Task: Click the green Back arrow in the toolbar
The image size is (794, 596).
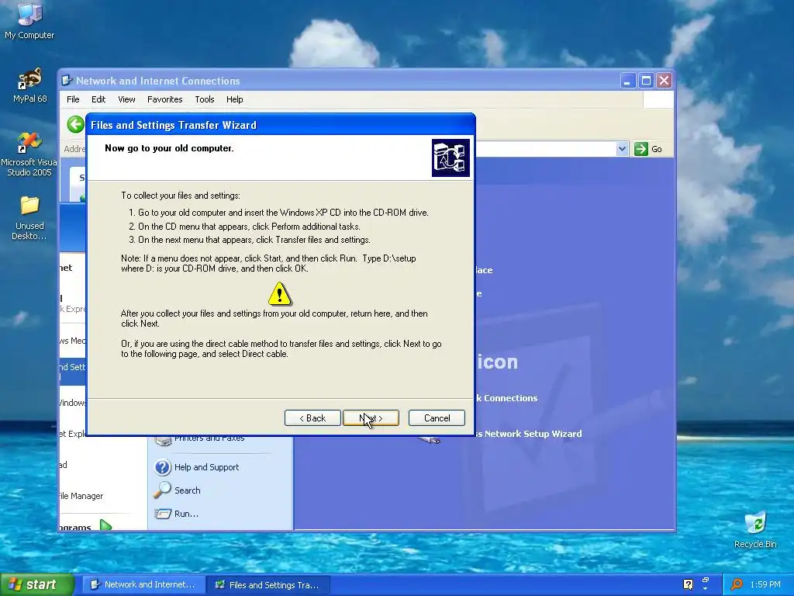Action: (x=75, y=124)
